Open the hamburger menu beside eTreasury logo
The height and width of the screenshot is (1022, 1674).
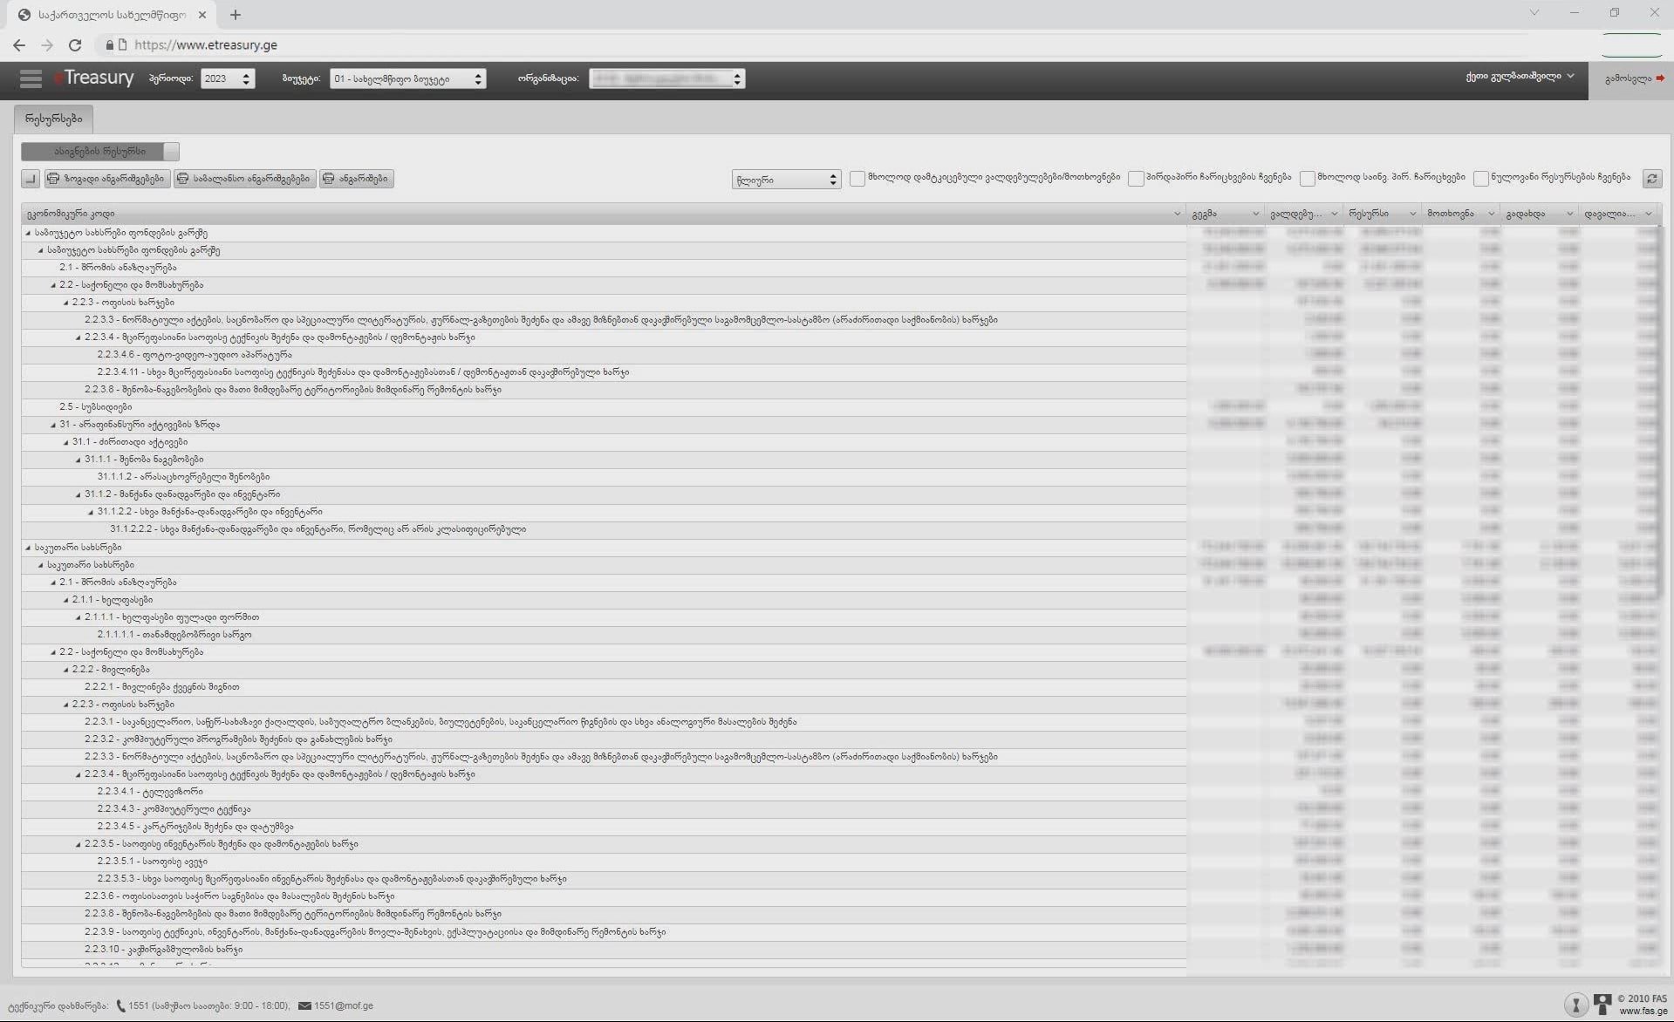click(31, 79)
